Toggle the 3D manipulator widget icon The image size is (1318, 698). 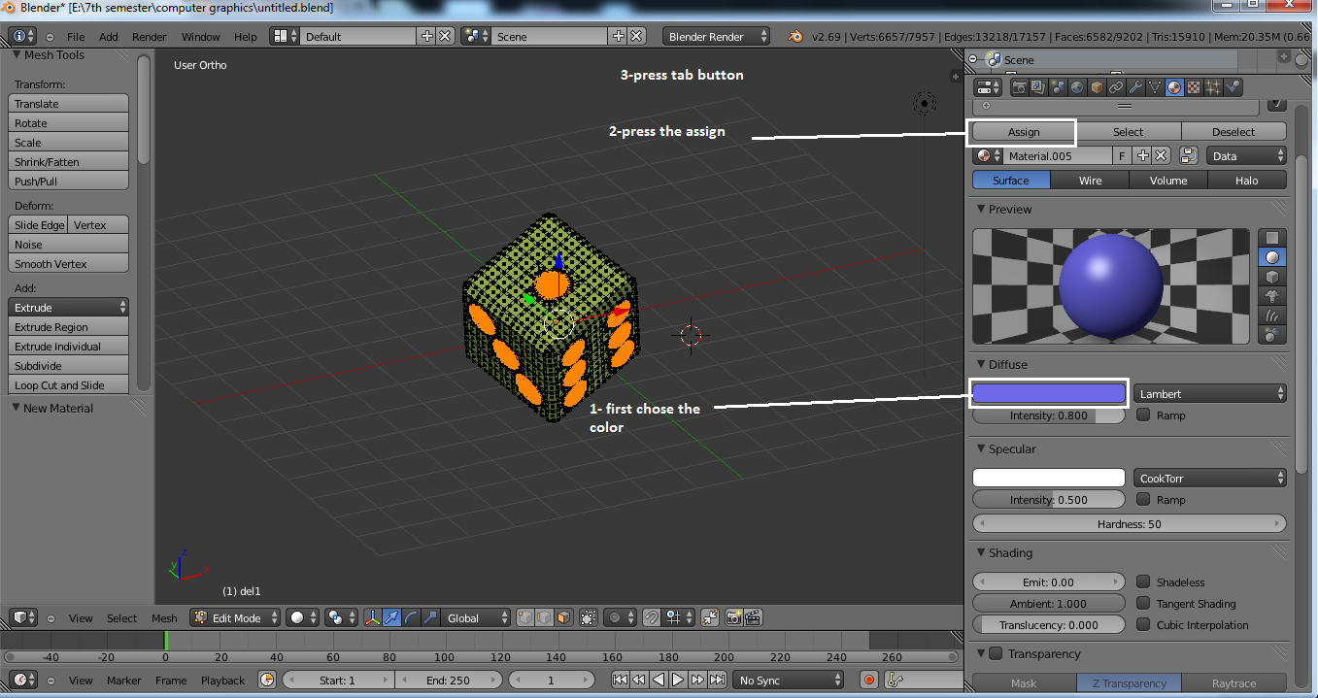(373, 617)
